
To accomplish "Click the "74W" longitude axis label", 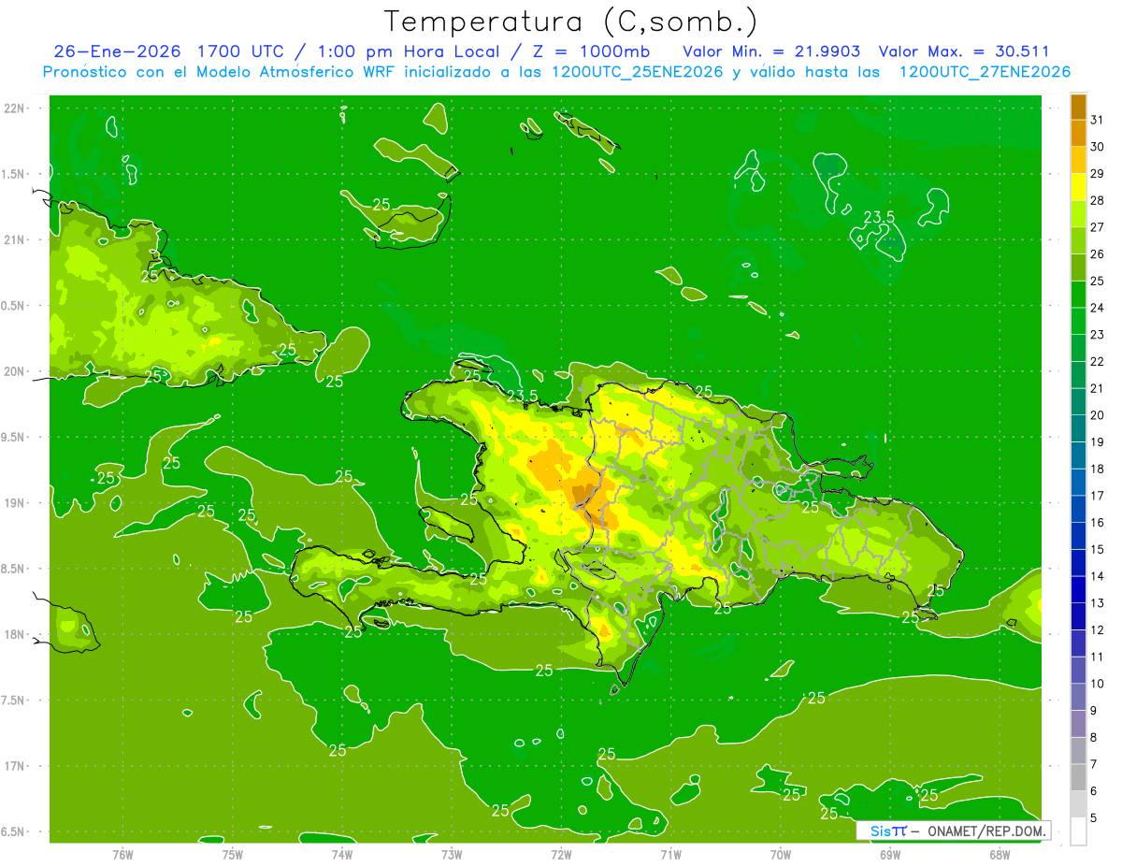I will [342, 854].
